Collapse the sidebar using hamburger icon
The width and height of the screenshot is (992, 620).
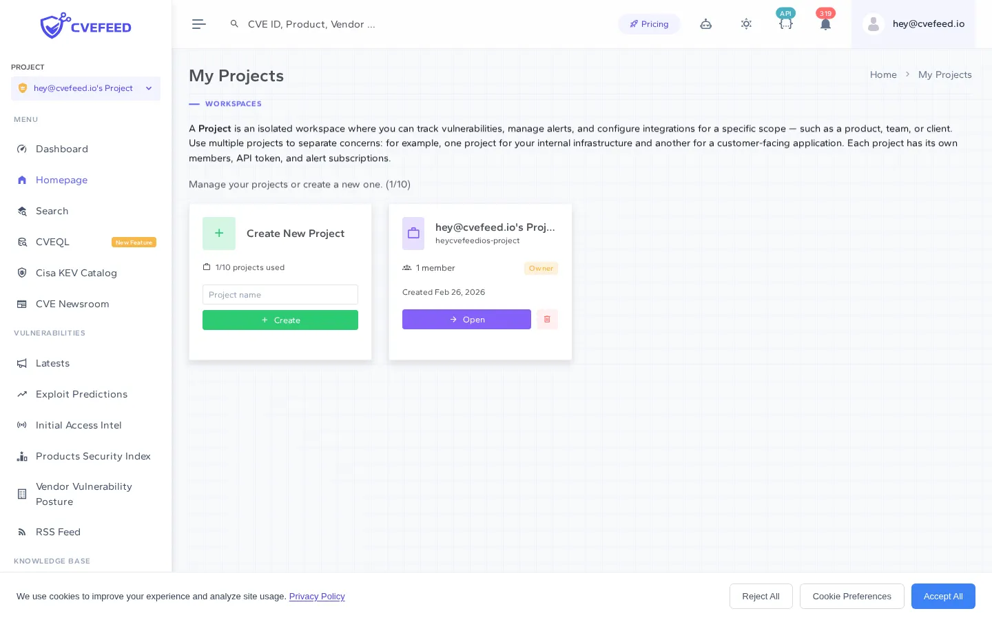(199, 24)
